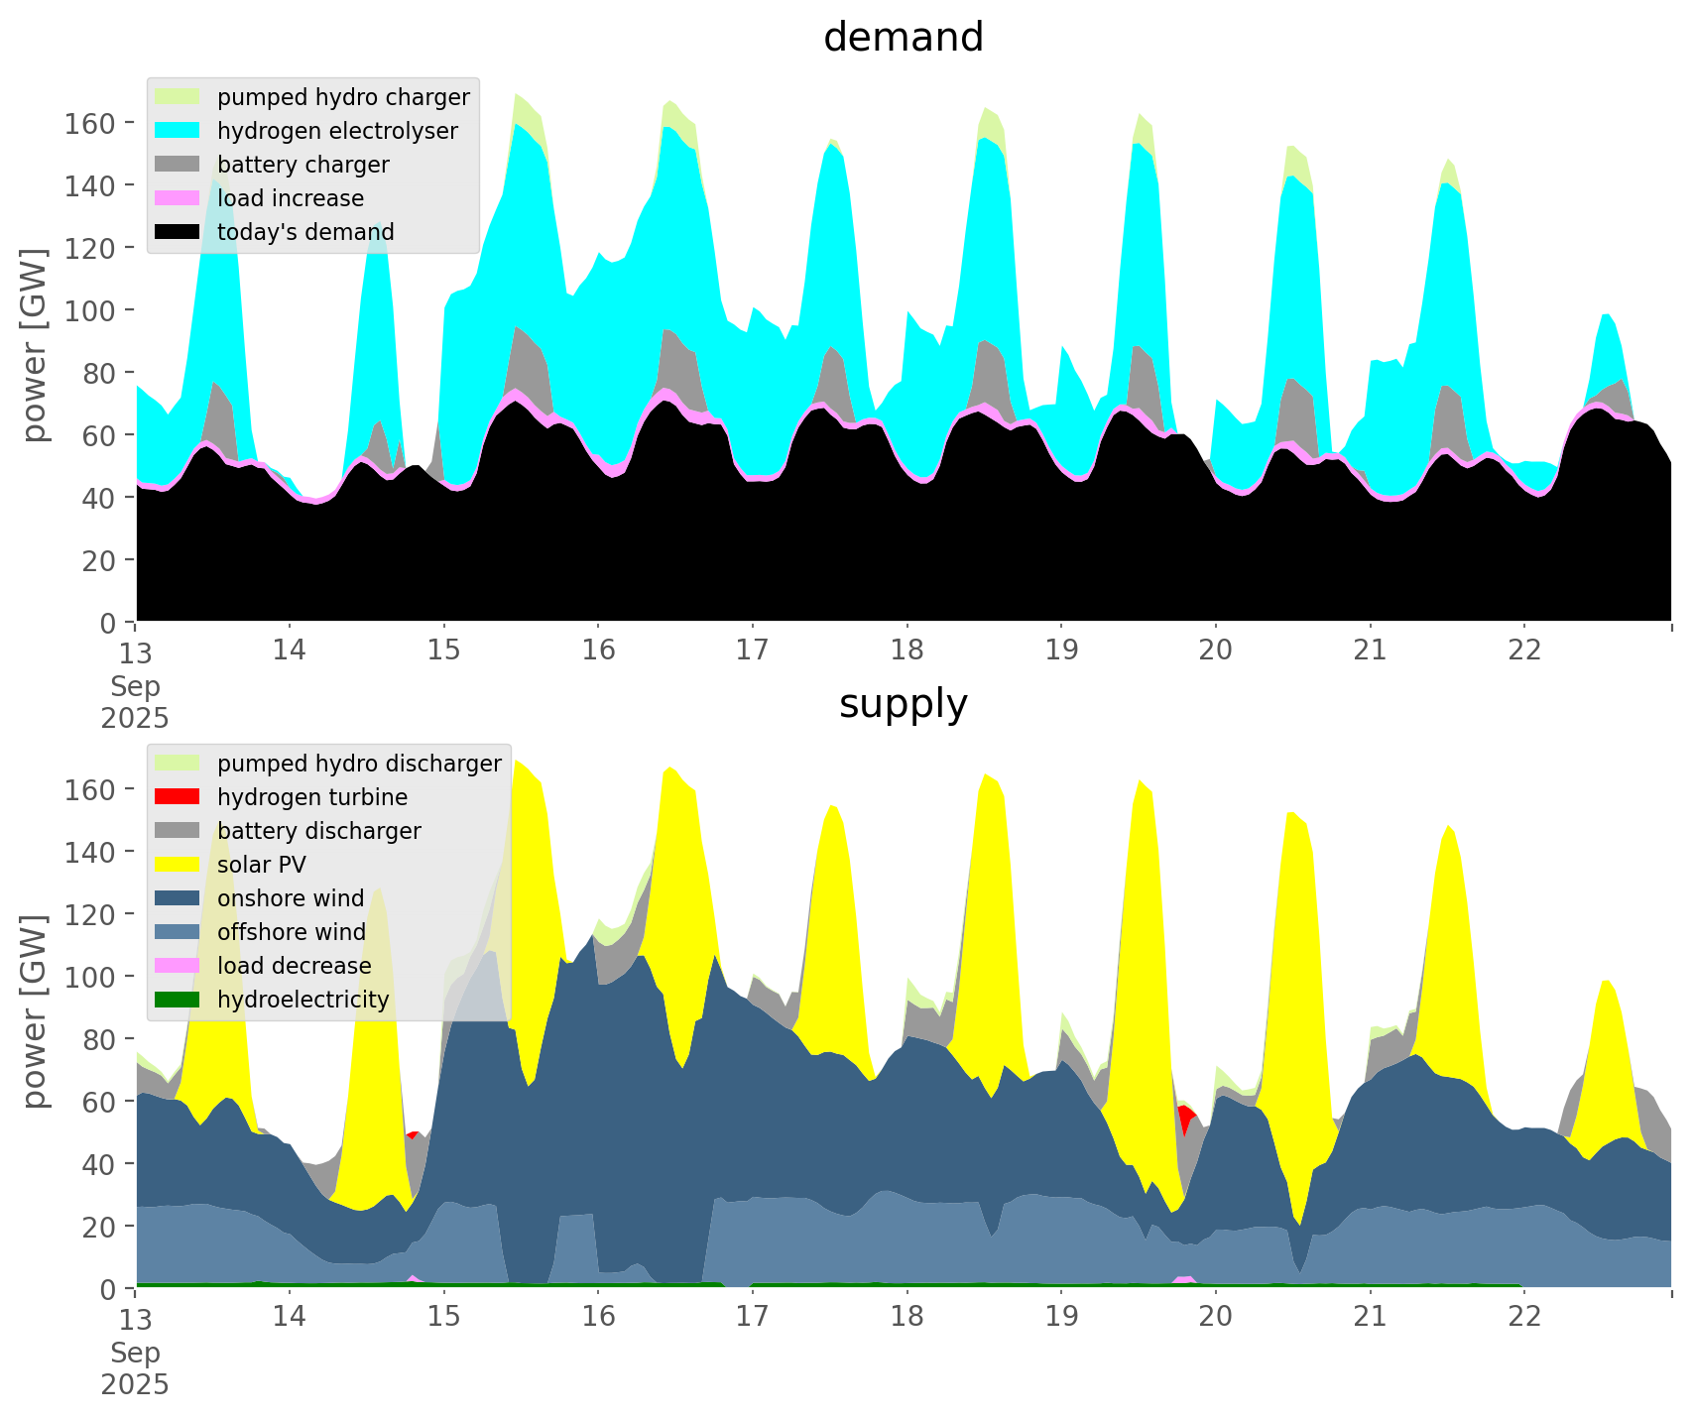The image size is (1692, 1419).
Task: Click the supply chart's power [GW] axis label
Action: pyautogui.click(x=35, y=1011)
